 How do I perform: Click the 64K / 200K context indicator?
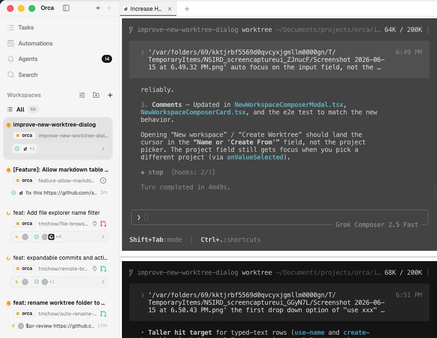(403, 30)
